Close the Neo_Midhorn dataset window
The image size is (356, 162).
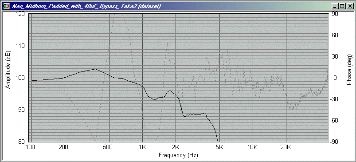349,6
